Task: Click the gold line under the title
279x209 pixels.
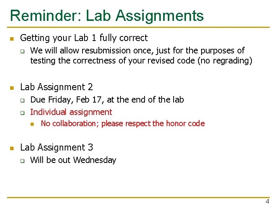Action: [x=139, y=27]
